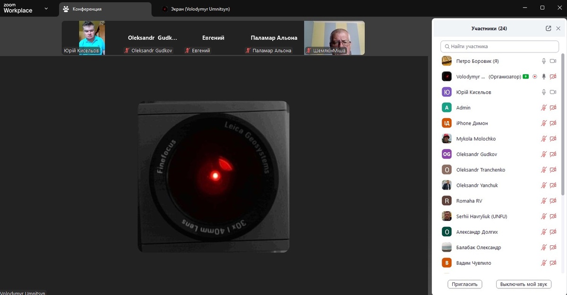The width and height of the screenshot is (567, 295).
Task: Click Oleksandr Tranchenko disabled camera icon
Action: tap(553, 170)
